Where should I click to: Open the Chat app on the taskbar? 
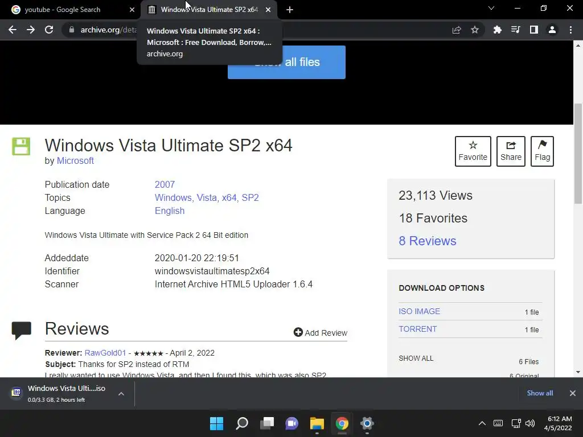coord(292,423)
